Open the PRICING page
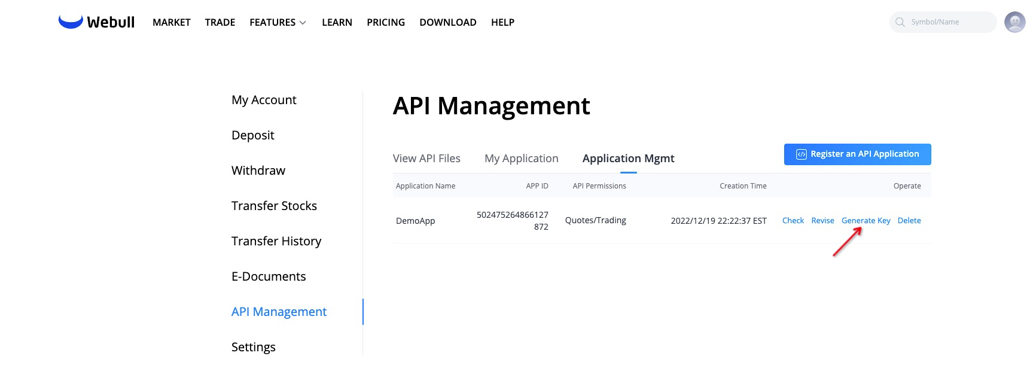This screenshot has width=1033, height=377. click(385, 22)
